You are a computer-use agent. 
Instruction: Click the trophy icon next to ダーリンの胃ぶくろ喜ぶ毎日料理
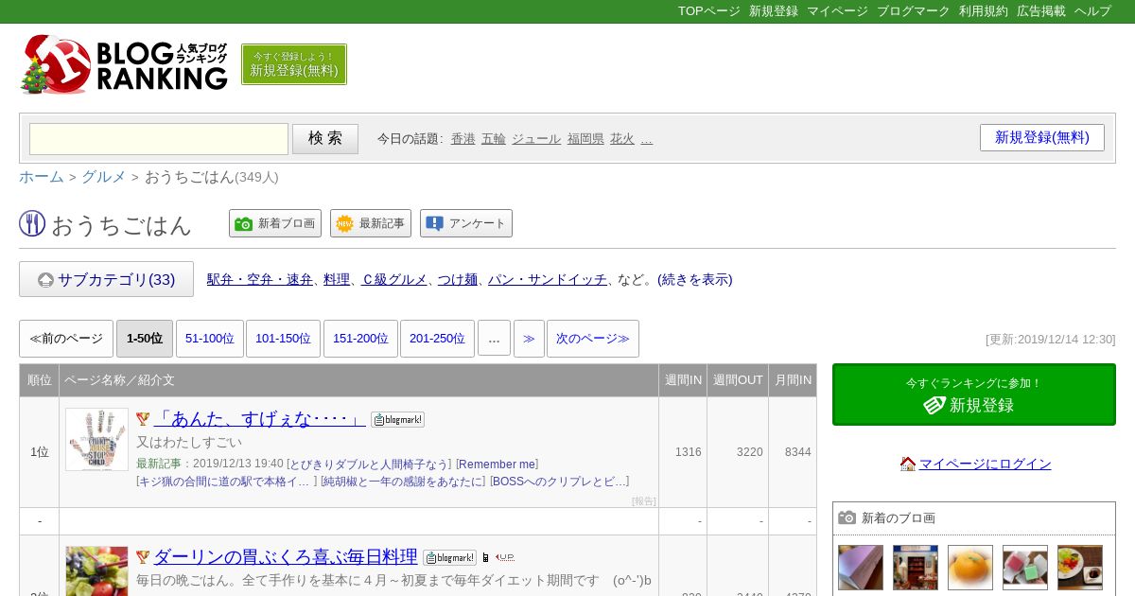tap(143, 557)
